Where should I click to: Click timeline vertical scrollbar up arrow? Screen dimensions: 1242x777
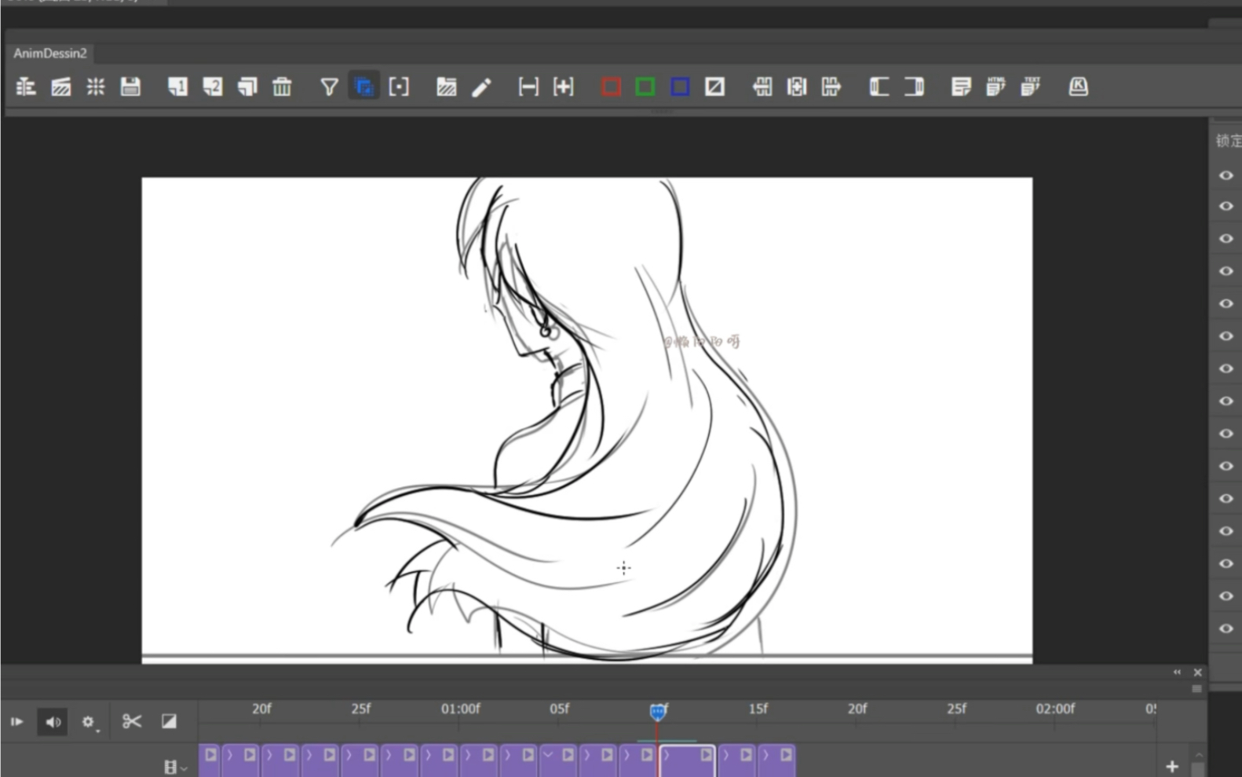(1199, 754)
